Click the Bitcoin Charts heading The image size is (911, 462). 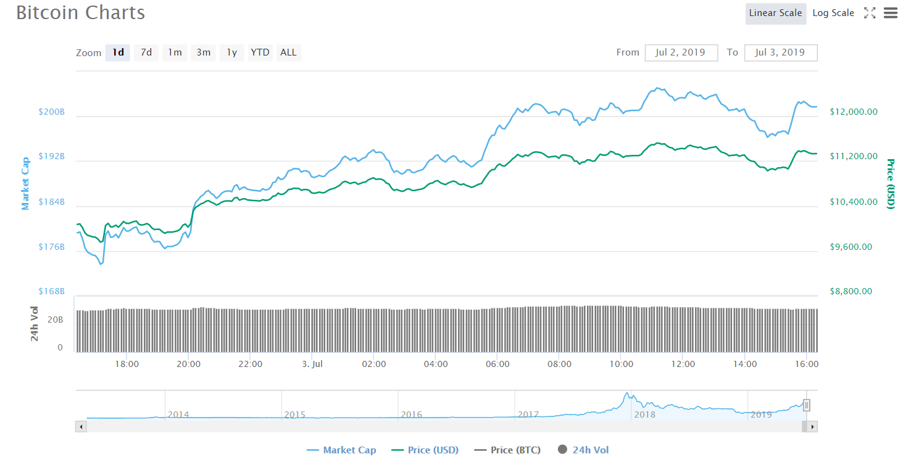click(81, 13)
